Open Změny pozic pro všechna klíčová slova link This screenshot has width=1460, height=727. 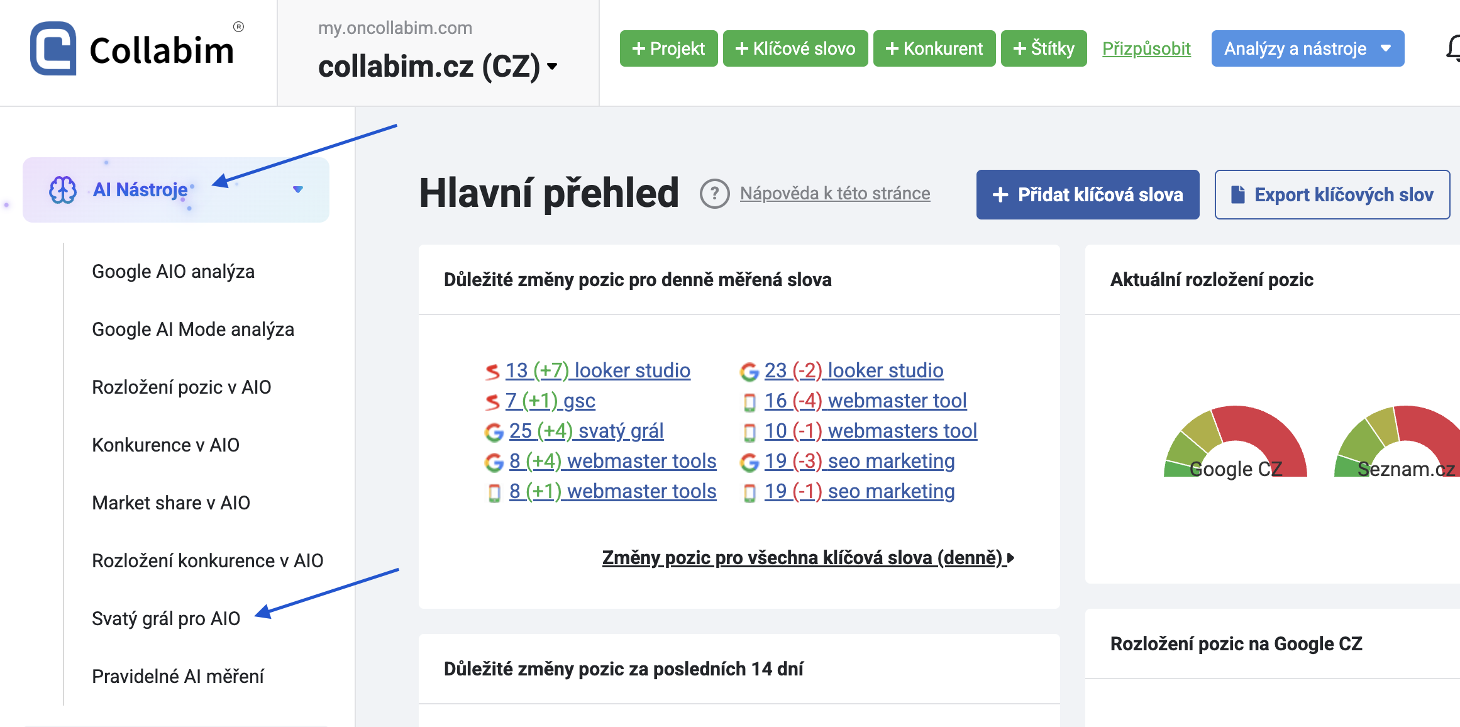point(807,558)
